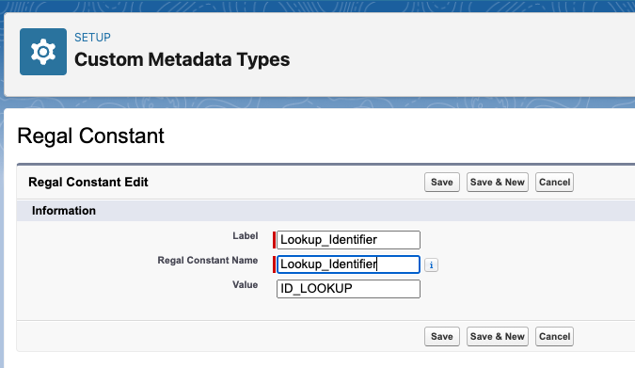Select the Value field containing ID_LOOKUP

[348, 289]
